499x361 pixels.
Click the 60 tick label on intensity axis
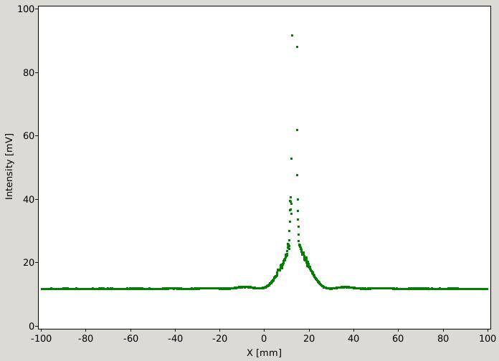coord(29,135)
